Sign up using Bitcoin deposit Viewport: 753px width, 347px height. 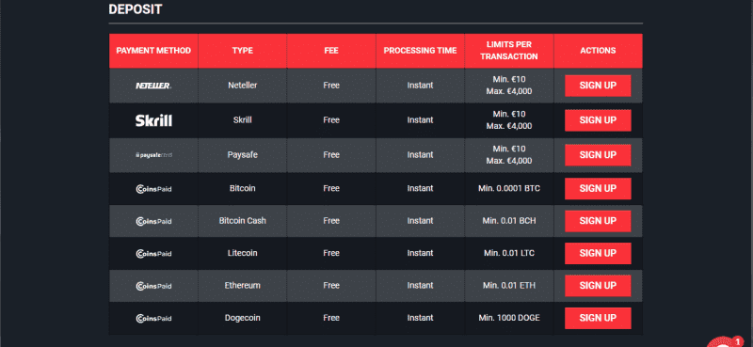pos(598,189)
